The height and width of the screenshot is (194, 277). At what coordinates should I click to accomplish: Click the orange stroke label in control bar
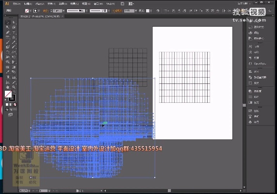coord(46,11)
